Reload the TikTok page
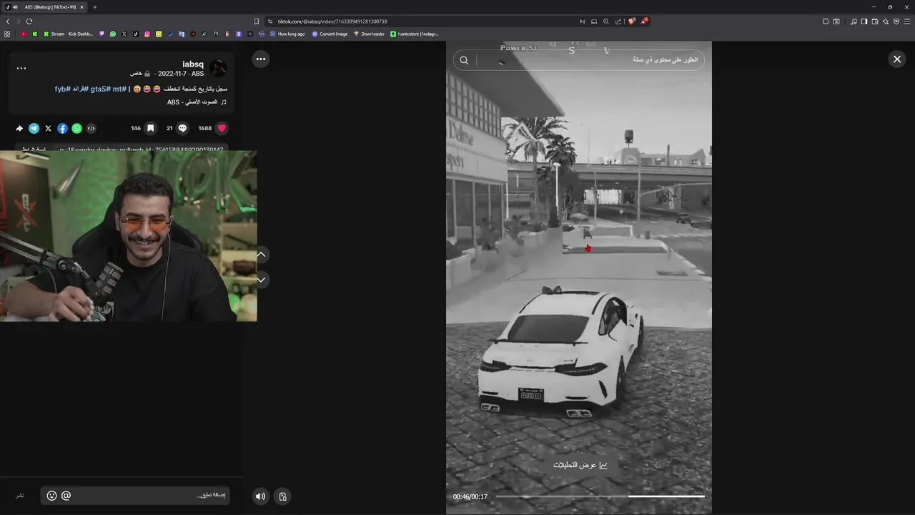The height and width of the screenshot is (515, 915). tap(29, 21)
